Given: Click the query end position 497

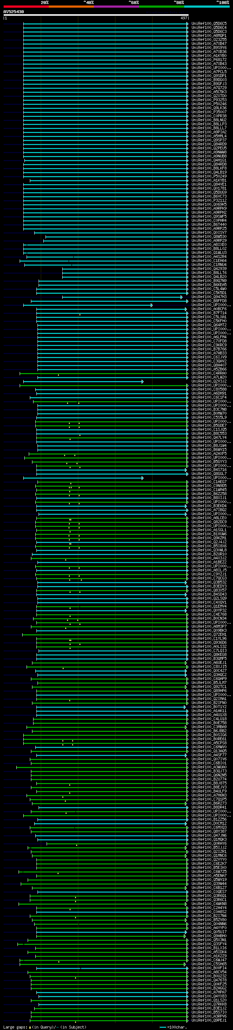Looking at the screenshot, I should (183, 18).
